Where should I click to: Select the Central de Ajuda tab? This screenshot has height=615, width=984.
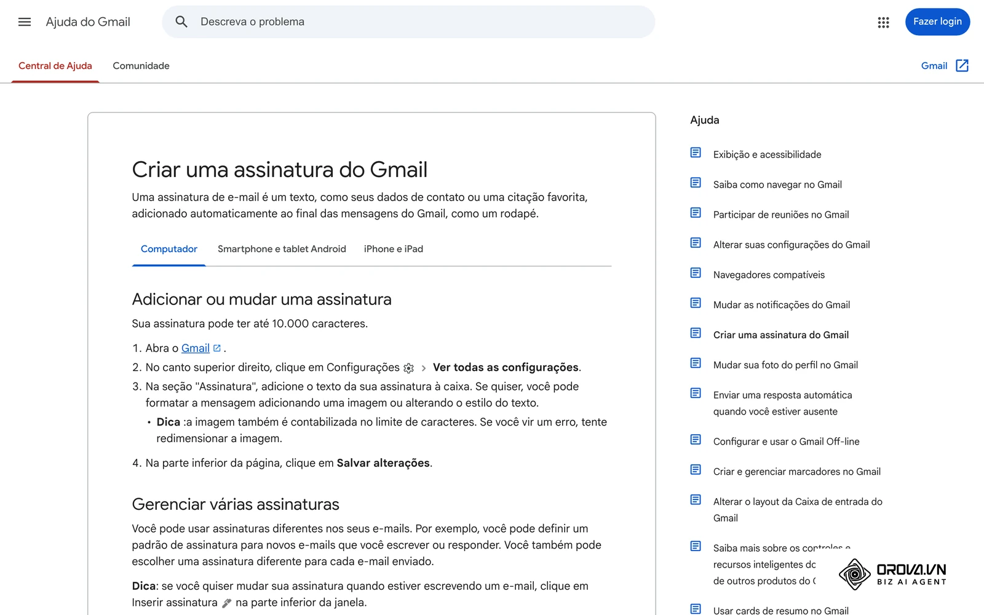click(x=55, y=66)
